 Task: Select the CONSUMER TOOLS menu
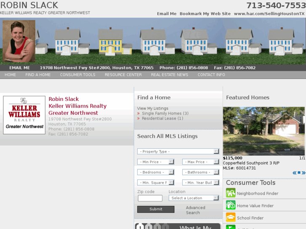click(x=78, y=75)
